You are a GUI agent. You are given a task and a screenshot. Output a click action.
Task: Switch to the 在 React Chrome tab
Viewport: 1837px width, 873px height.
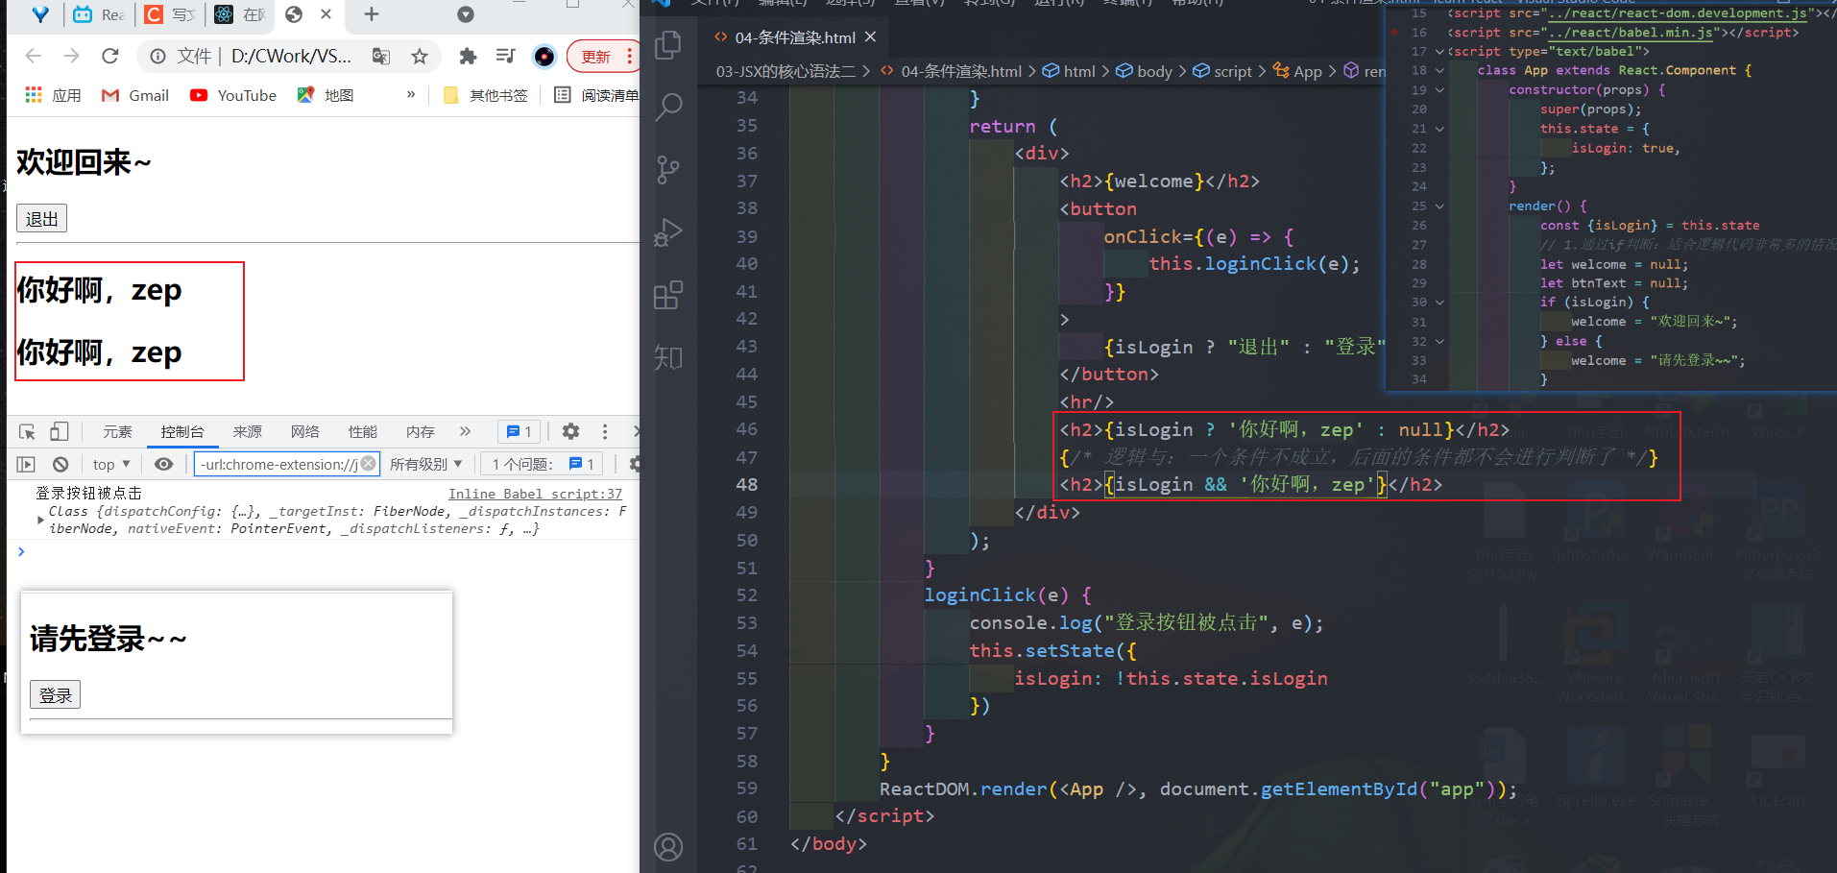click(239, 14)
